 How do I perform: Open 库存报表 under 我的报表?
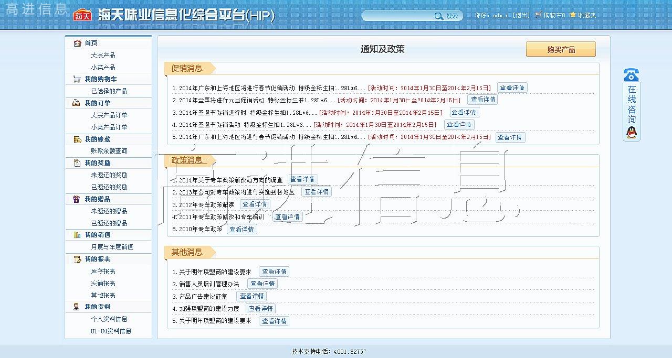pyautogui.click(x=103, y=272)
